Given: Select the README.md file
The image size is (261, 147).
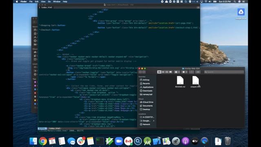Looking at the screenshot, I should click(180, 82).
